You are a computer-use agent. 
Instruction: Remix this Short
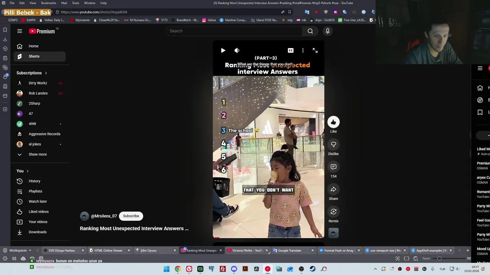pyautogui.click(x=333, y=212)
